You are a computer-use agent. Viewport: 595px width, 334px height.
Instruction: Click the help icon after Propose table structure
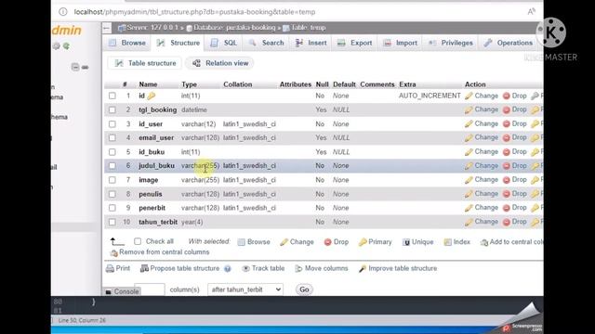(227, 269)
